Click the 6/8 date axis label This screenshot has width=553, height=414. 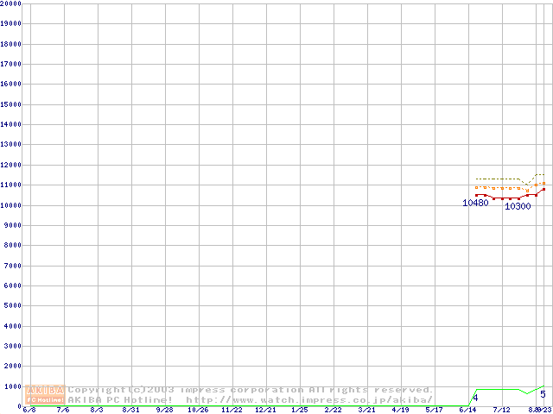point(29,411)
